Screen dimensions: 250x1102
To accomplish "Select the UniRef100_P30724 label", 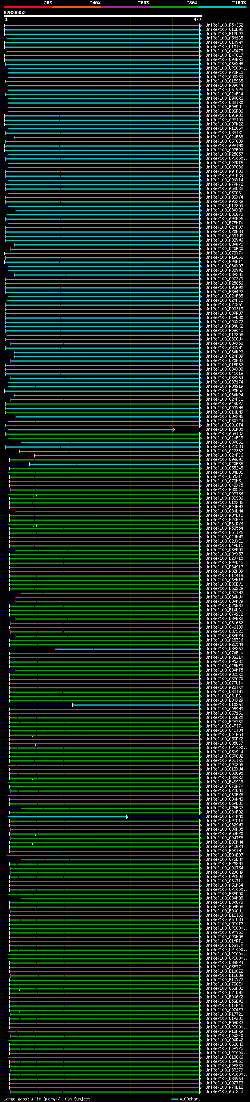I will coord(224,421).
